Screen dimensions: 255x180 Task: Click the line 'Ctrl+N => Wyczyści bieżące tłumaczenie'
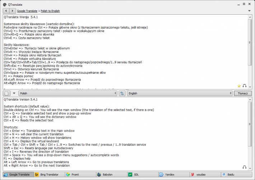[x=31, y=52]
